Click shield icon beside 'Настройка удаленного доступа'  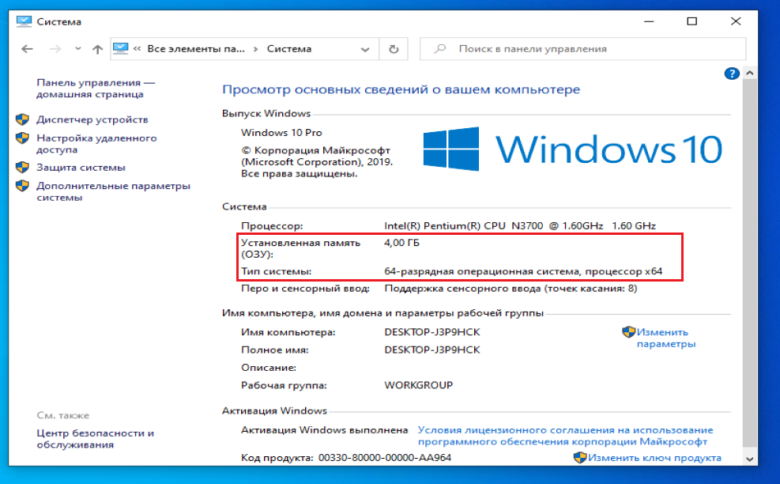[22, 138]
